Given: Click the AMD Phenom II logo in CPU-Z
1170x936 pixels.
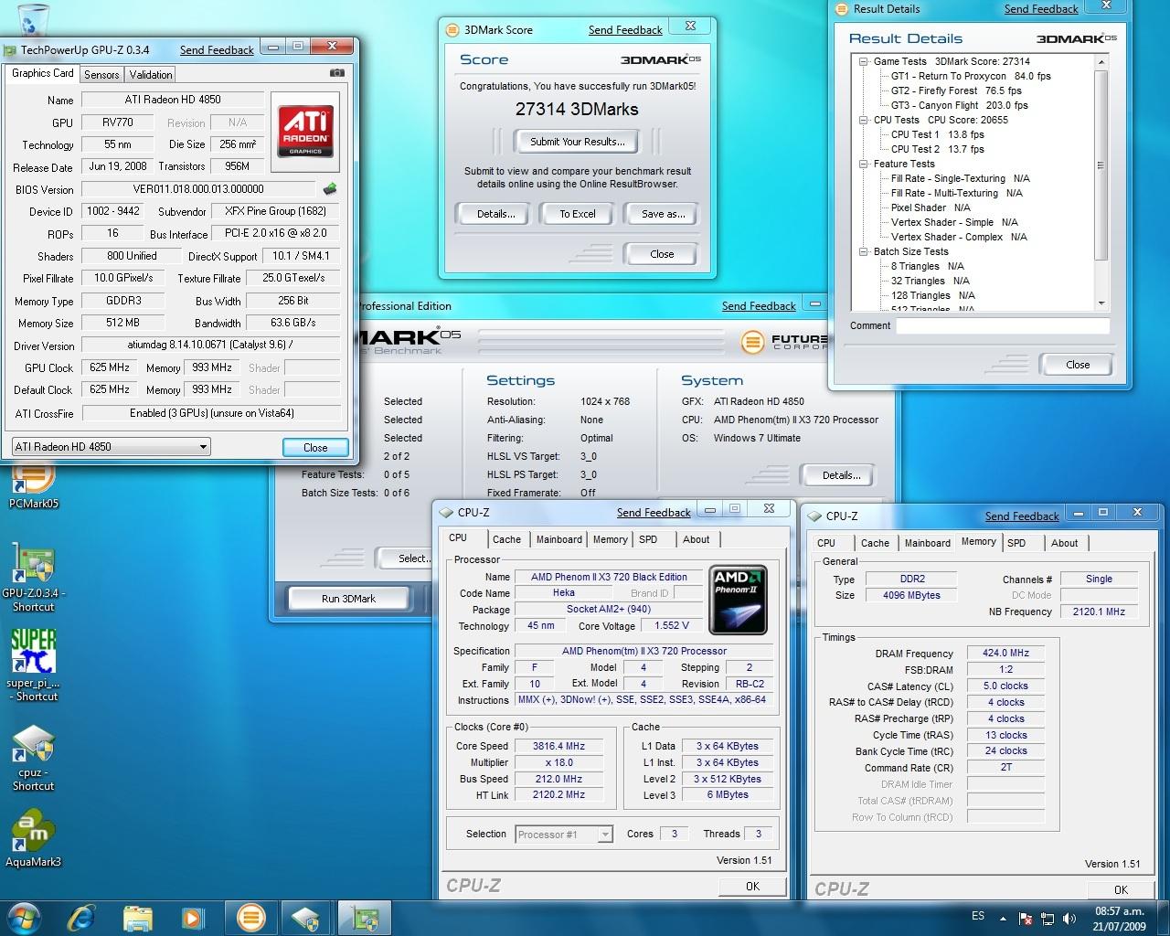Looking at the screenshot, I should (x=738, y=600).
